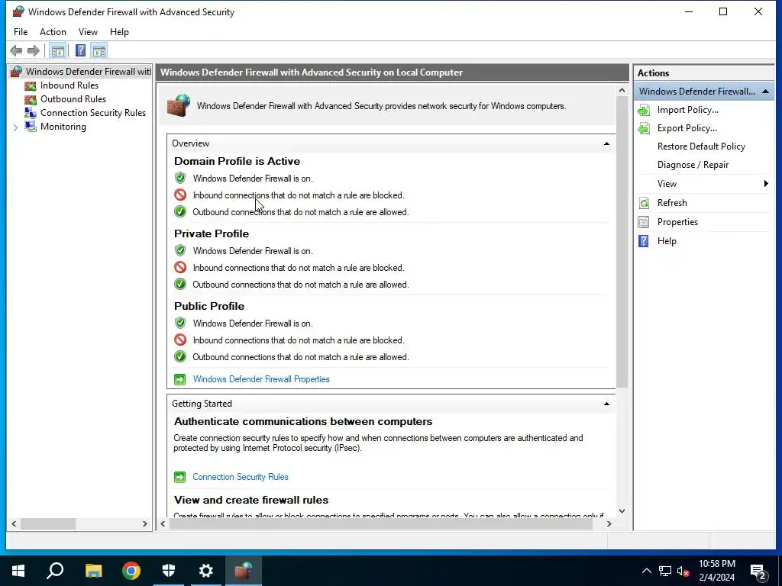Viewport: 782px width, 586px height.
Task: Click the Forward arrow toolbar icon
Action: [x=34, y=50]
